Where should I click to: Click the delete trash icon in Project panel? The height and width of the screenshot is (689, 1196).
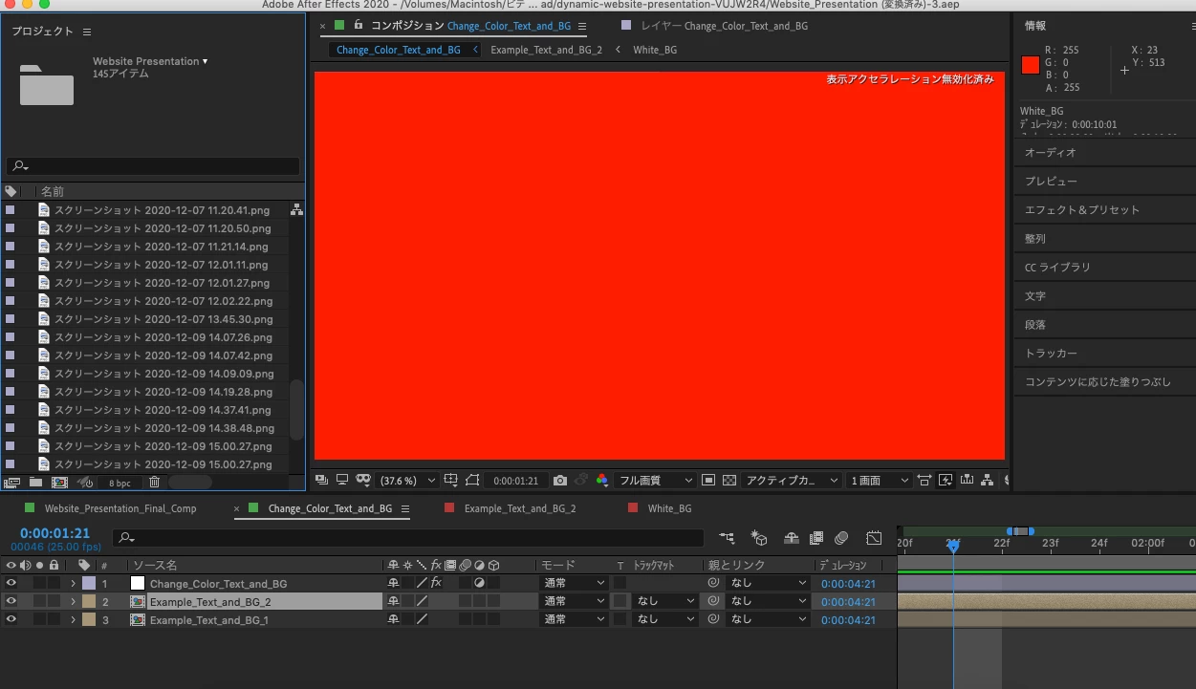click(x=154, y=483)
